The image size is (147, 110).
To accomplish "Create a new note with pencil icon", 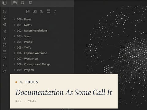I will pos(28,11).
